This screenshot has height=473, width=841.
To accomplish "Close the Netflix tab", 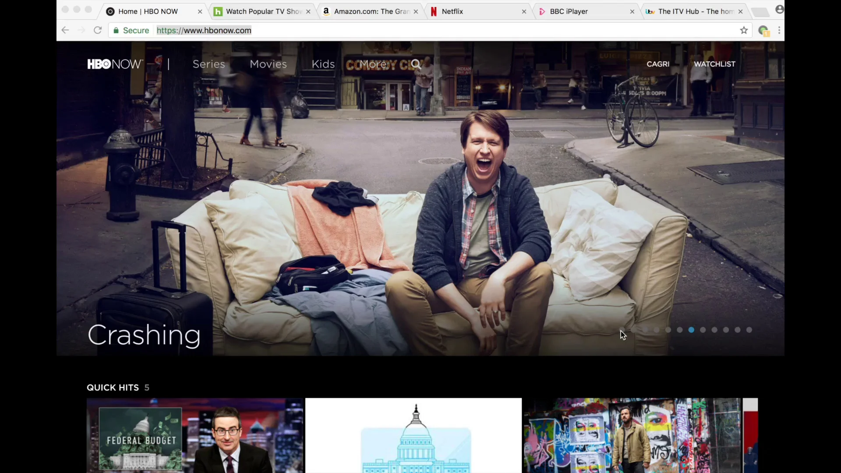I will (x=524, y=12).
